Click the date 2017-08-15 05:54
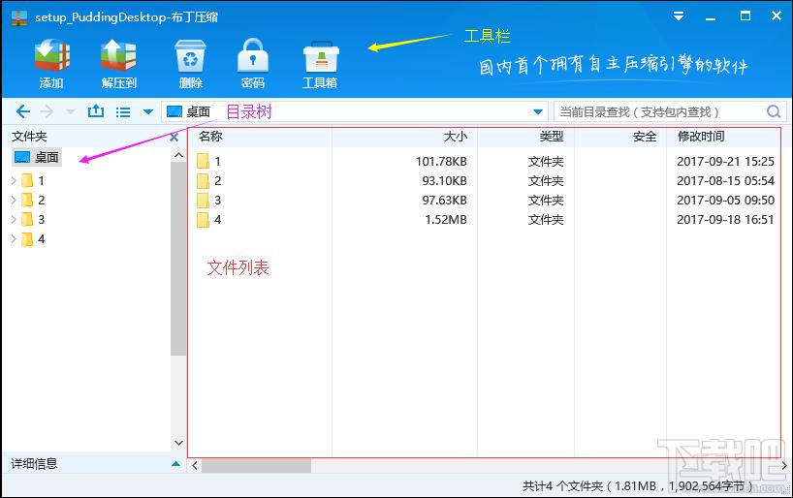 725,181
